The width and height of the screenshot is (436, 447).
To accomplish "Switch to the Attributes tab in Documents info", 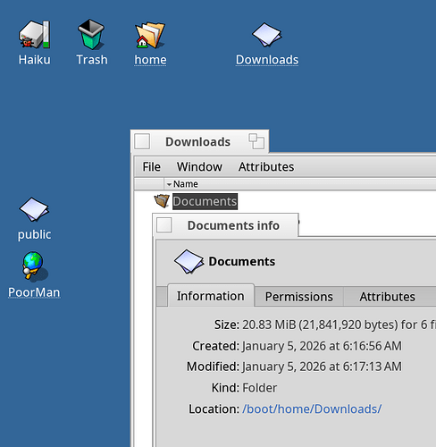I will click(x=387, y=297).
